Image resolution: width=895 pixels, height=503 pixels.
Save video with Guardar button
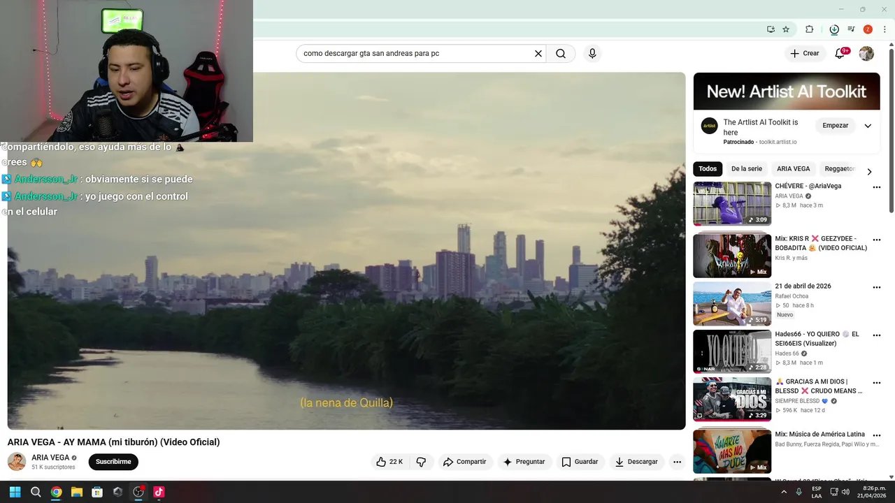pyautogui.click(x=580, y=462)
